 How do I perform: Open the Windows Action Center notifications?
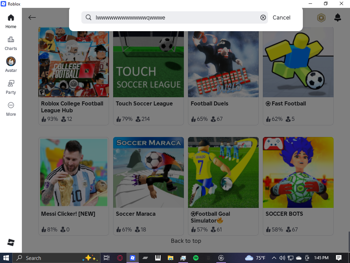pos(339,258)
